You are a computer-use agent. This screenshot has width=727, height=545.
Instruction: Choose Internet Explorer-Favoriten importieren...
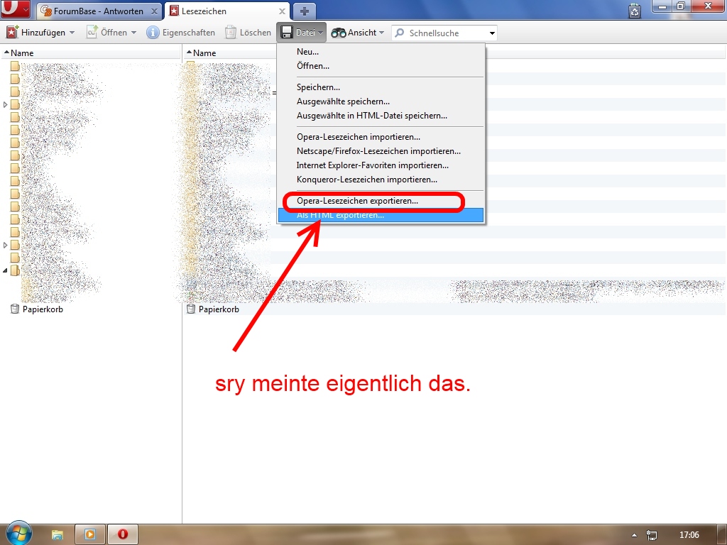381,165
